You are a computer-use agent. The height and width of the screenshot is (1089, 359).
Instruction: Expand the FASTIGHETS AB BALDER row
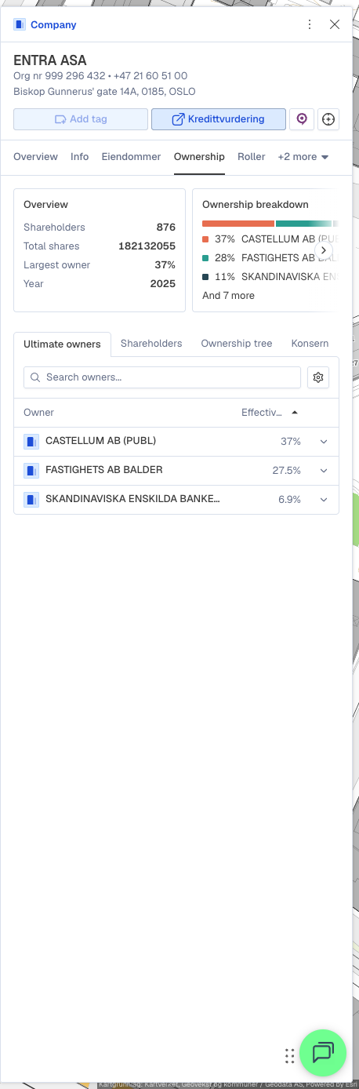point(324,471)
